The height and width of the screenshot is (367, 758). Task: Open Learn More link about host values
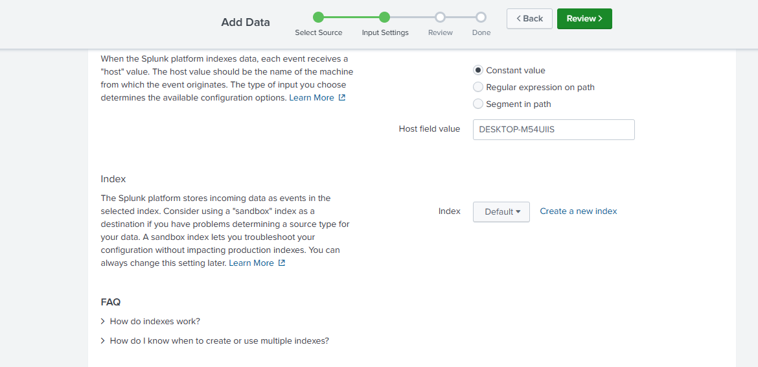[x=312, y=98]
